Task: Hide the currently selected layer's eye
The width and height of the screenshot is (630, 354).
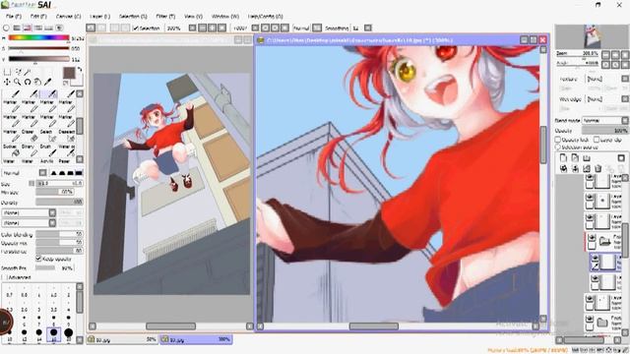Action: click(x=595, y=258)
